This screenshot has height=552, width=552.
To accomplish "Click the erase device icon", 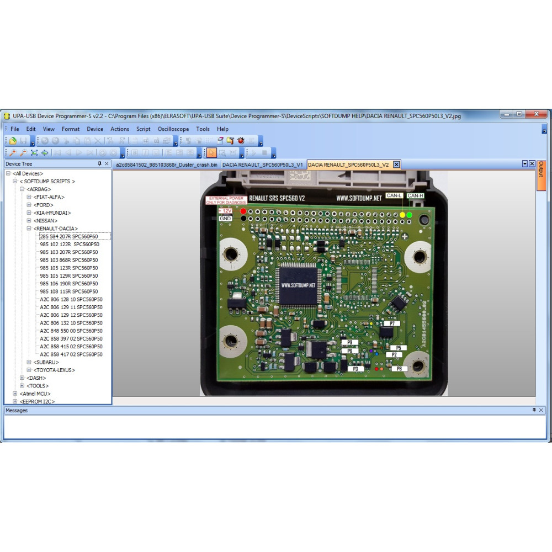I will [220, 141].
